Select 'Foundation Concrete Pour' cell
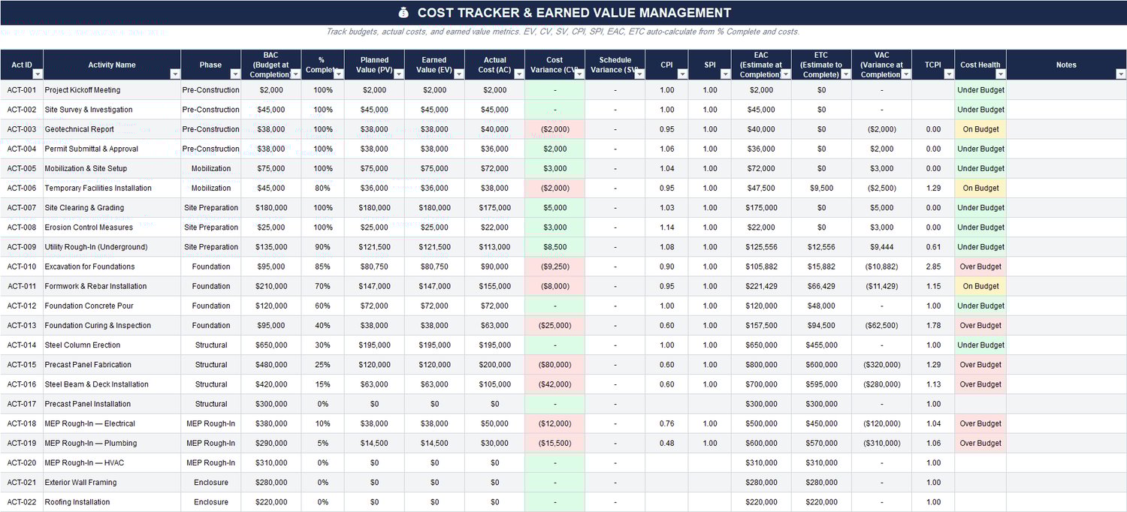 tap(112, 306)
